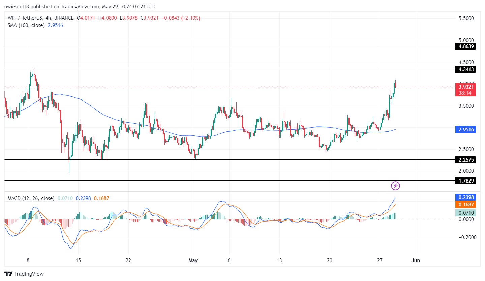
Task: Select the 2.2575 support price label
Action: [465, 160]
